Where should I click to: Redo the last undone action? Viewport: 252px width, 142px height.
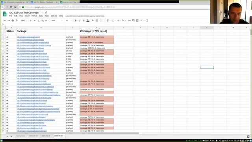tap(9, 21)
